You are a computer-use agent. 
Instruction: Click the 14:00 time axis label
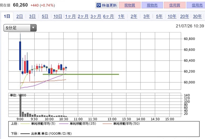pyautogui.click(x=141, y=119)
